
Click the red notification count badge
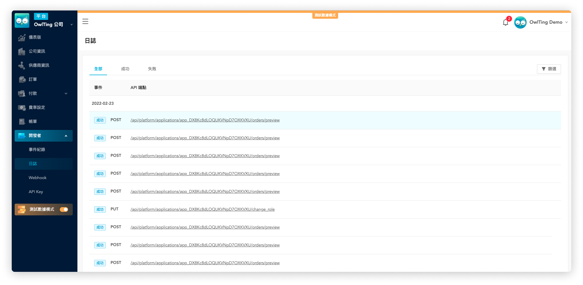509,19
